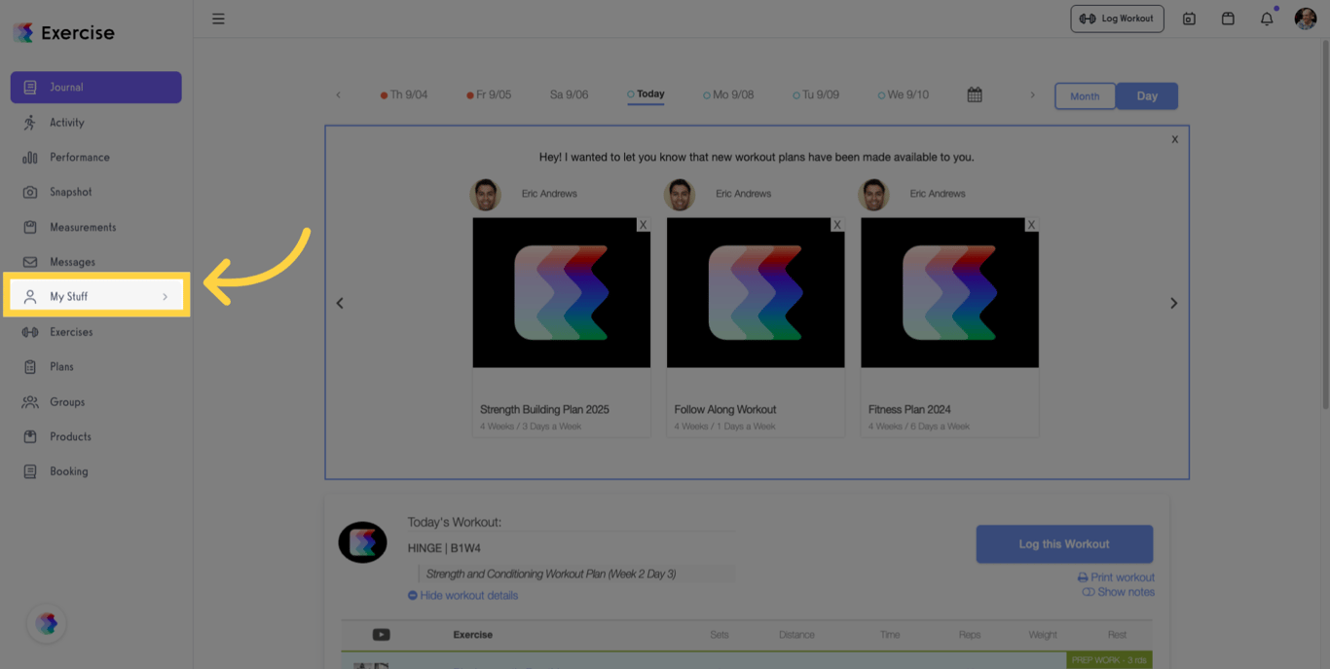Click the Journal sidebar icon
The image size is (1330, 669).
[30, 87]
